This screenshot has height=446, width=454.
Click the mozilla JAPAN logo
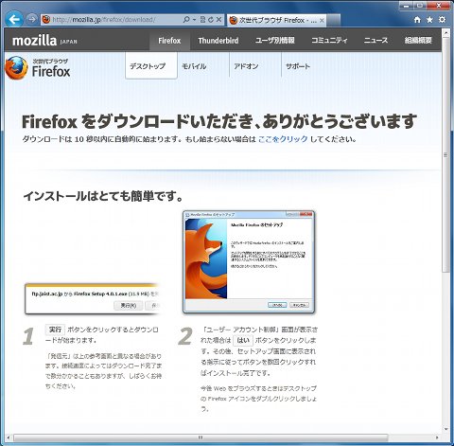(44, 41)
